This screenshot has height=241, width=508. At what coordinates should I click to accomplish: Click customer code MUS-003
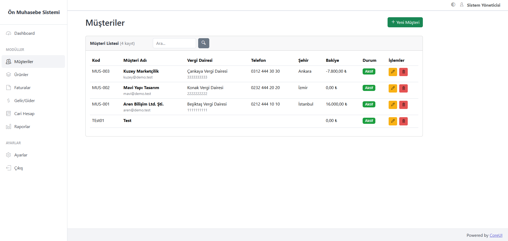pyautogui.click(x=101, y=71)
